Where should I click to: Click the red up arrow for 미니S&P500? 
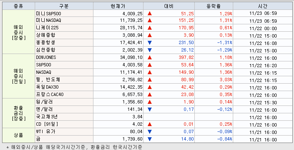point(150,14)
